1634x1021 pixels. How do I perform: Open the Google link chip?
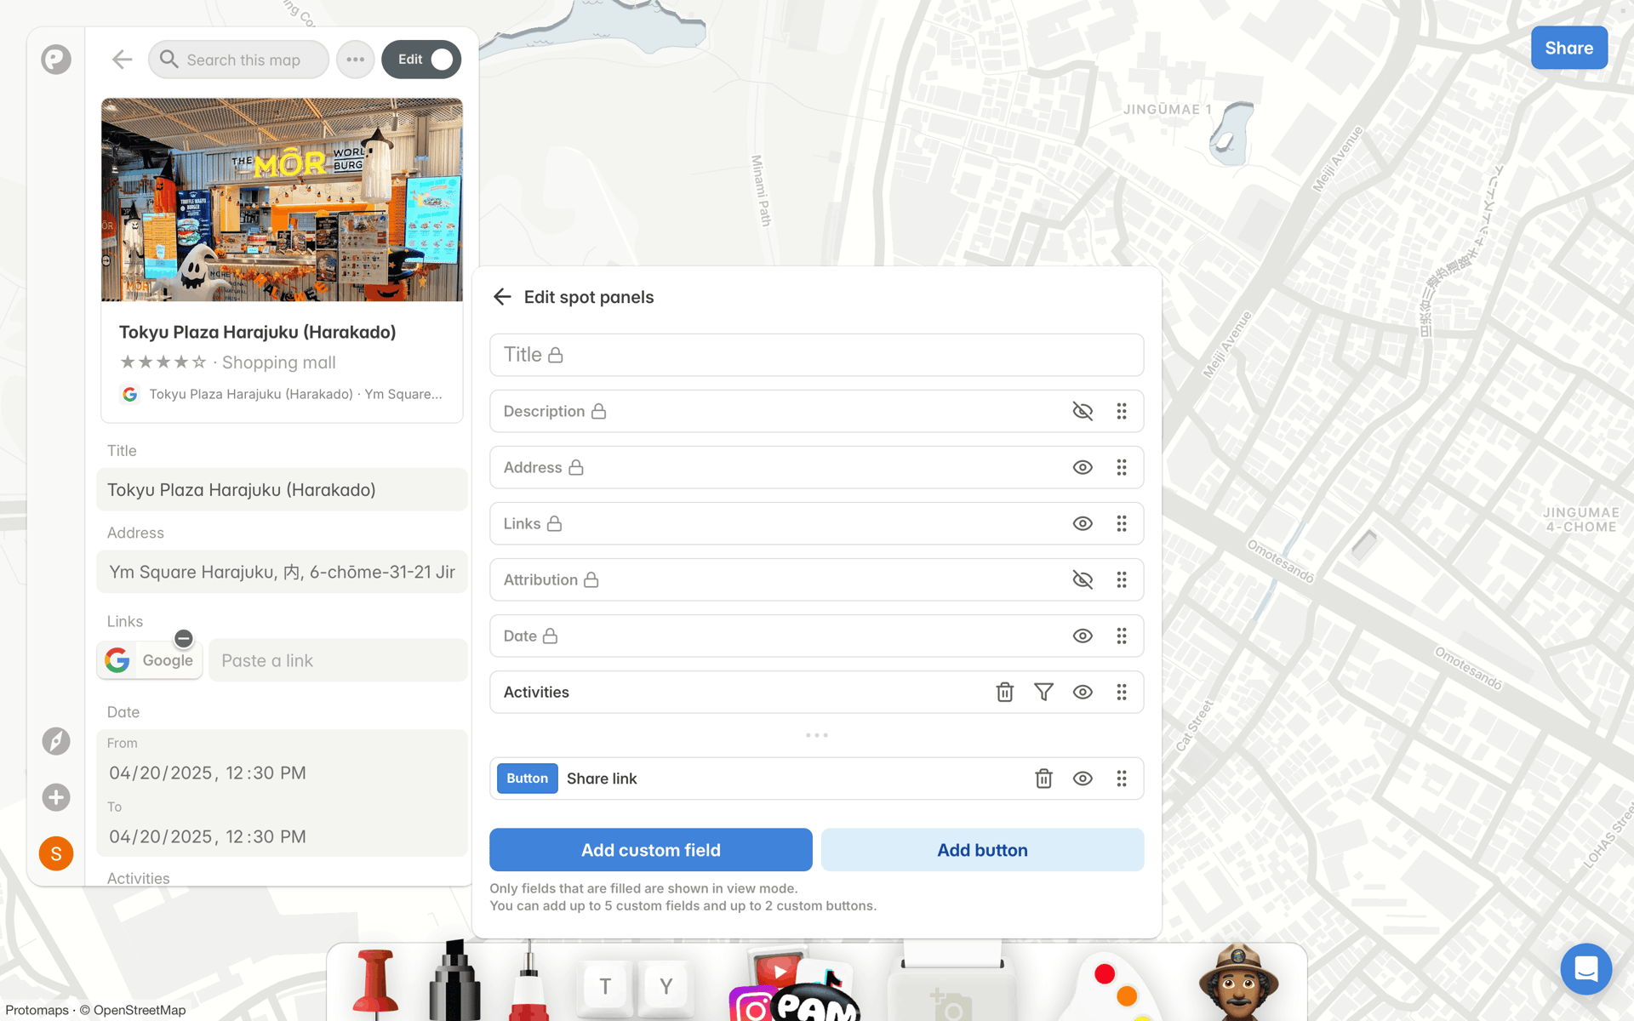149,660
